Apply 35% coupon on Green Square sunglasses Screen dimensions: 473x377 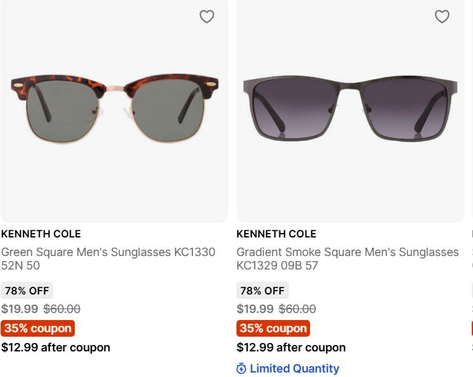coord(38,328)
